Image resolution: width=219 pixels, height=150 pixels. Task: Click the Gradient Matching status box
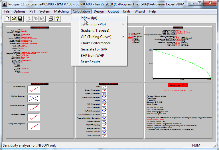[x=104, y=122]
